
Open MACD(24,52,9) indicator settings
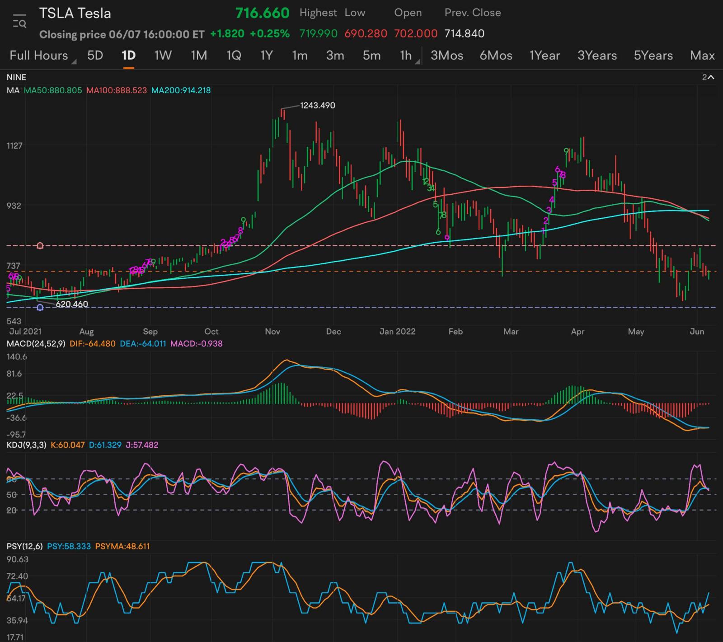(x=36, y=344)
